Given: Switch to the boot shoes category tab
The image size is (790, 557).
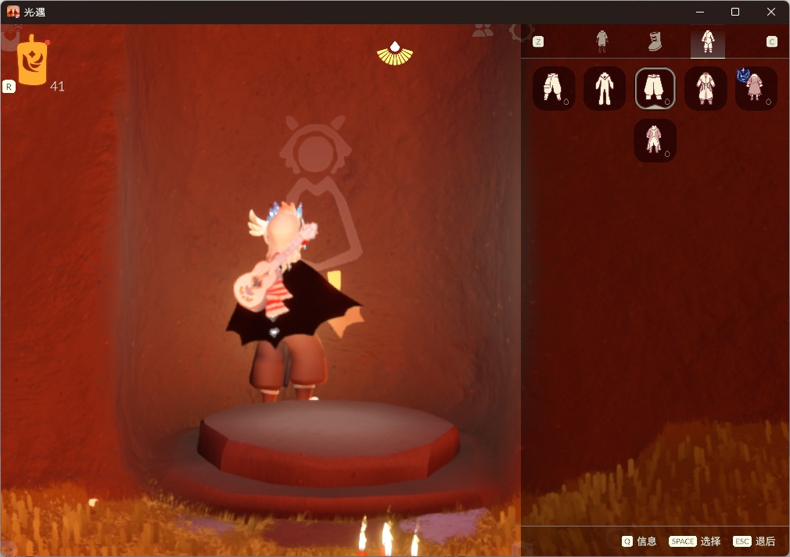Looking at the screenshot, I should tap(655, 41).
